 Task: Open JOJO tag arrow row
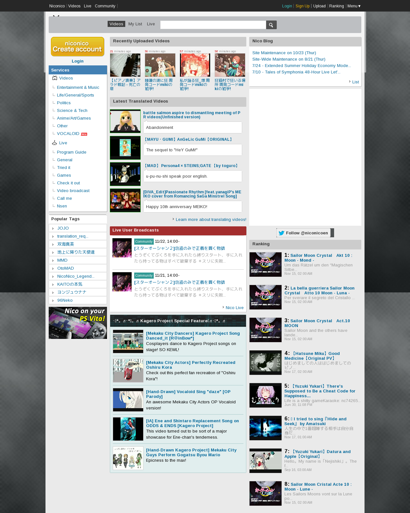pos(78,228)
